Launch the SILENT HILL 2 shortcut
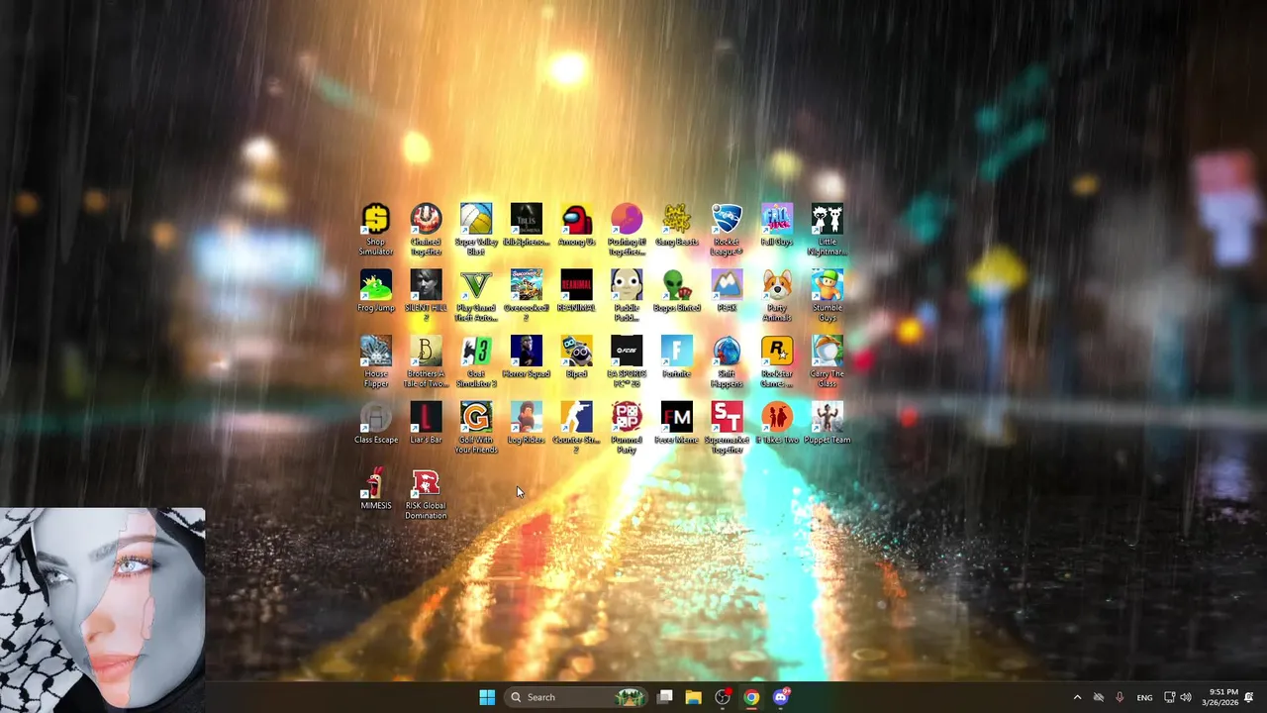 (x=426, y=295)
